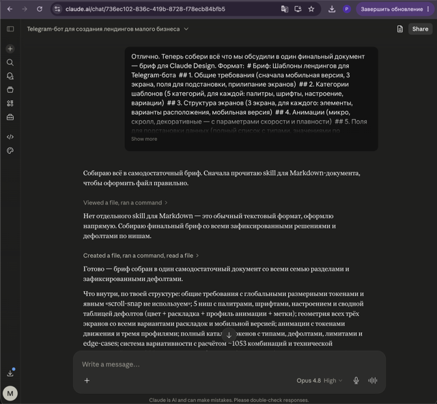Click the install app icon in the address bar

[x=298, y=9]
